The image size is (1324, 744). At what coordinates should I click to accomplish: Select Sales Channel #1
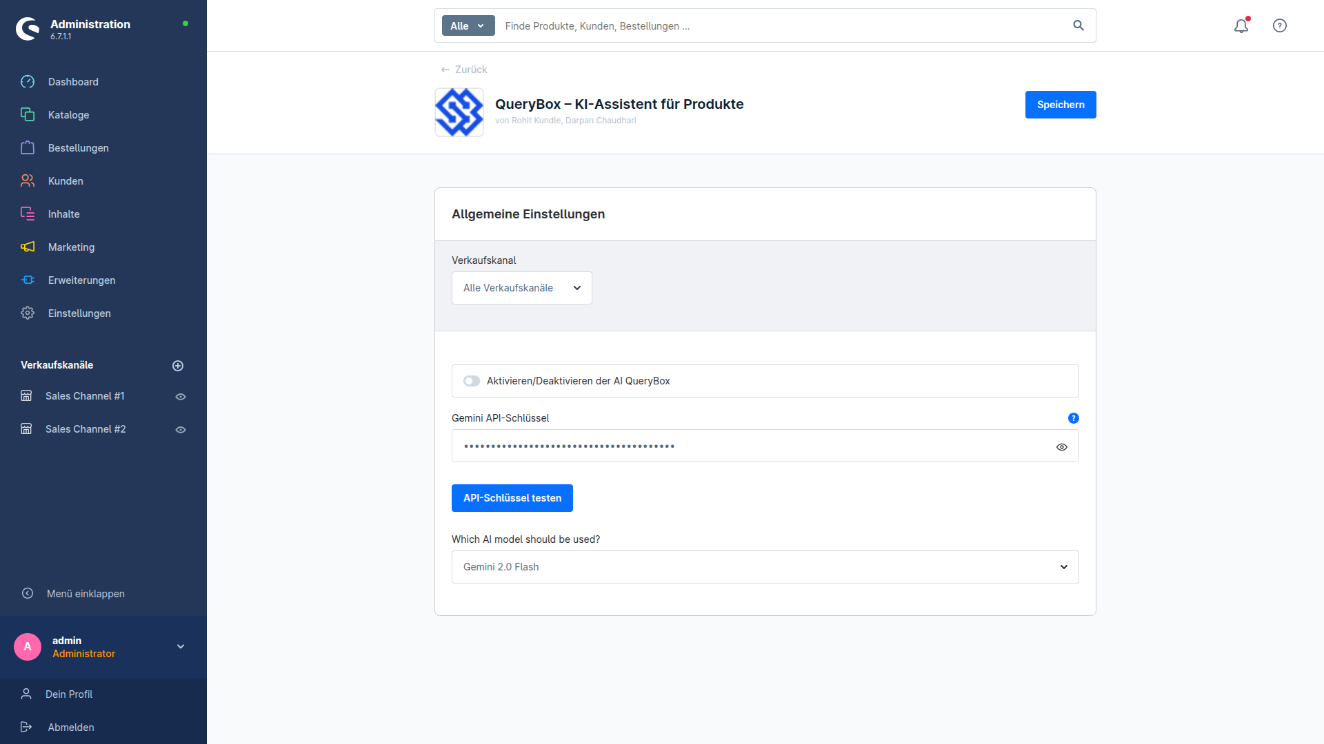pyautogui.click(x=85, y=396)
